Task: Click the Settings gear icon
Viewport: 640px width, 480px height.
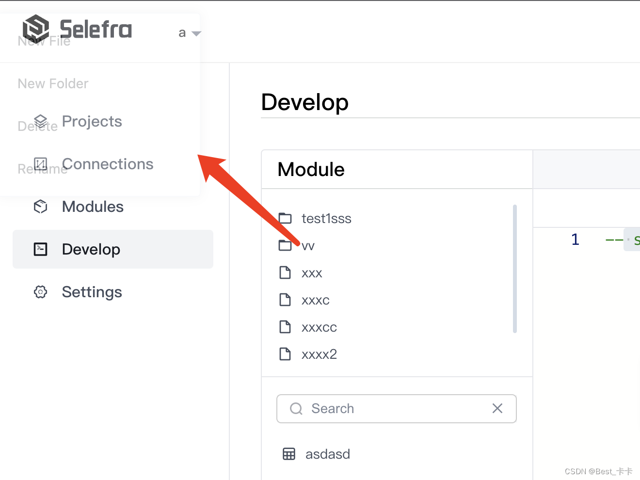Action: pos(41,292)
